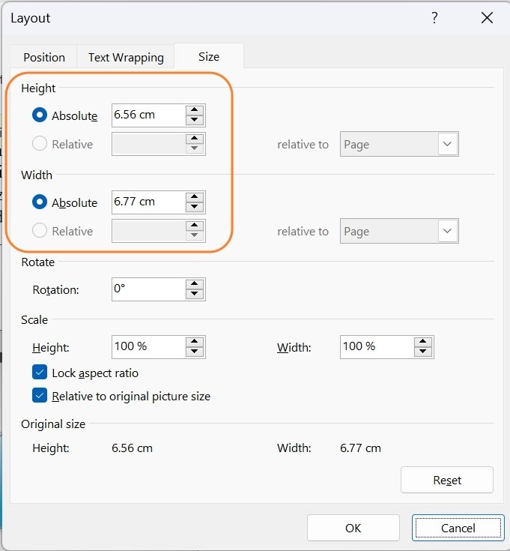Image resolution: width=510 pixels, height=551 pixels.
Task: Click the help question mark icon
Action: (434, 18)
